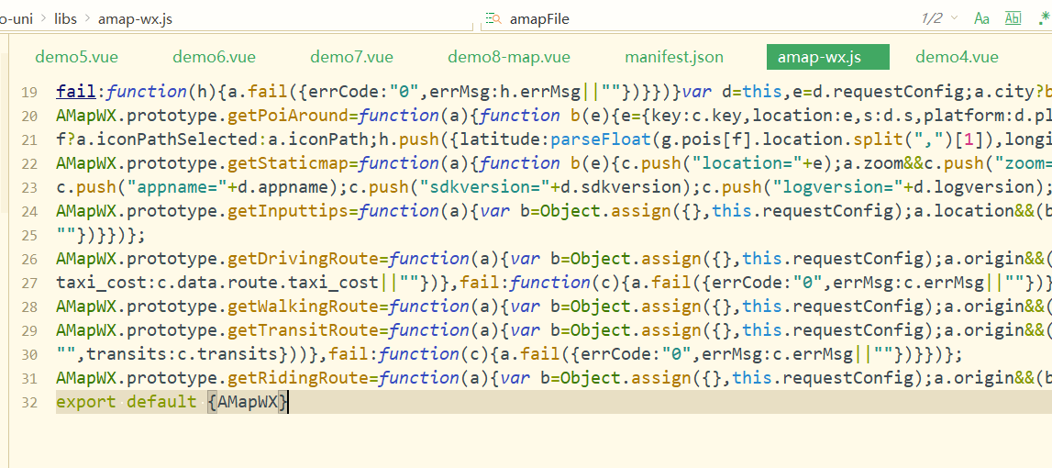Image resolution: width=1052 pixels, height=468 pixels.
Task: Click line number 19 in the gutter
Action: click(x=28, y=93)
